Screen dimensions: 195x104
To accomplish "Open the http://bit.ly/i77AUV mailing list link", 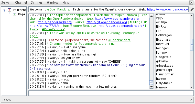I will (45, 26).
